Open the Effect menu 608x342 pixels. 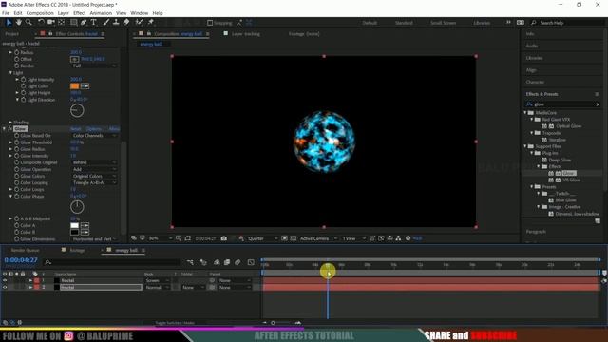pyautogui.click(x=80, y=13)
